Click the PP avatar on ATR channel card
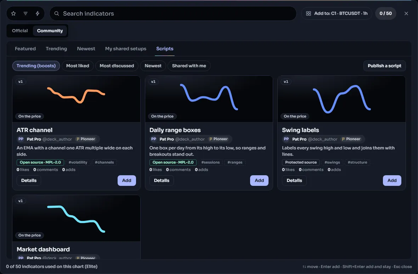This screenshot has width=418, height=274. (x=21, y=139)
